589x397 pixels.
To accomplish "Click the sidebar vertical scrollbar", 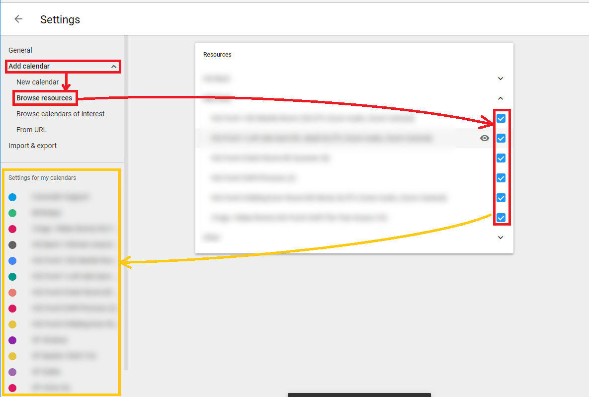I will (126, 199).
